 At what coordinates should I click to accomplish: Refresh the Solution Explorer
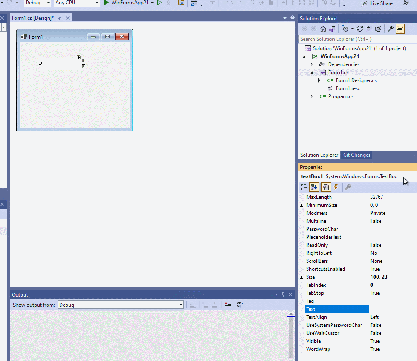point(360,28)
